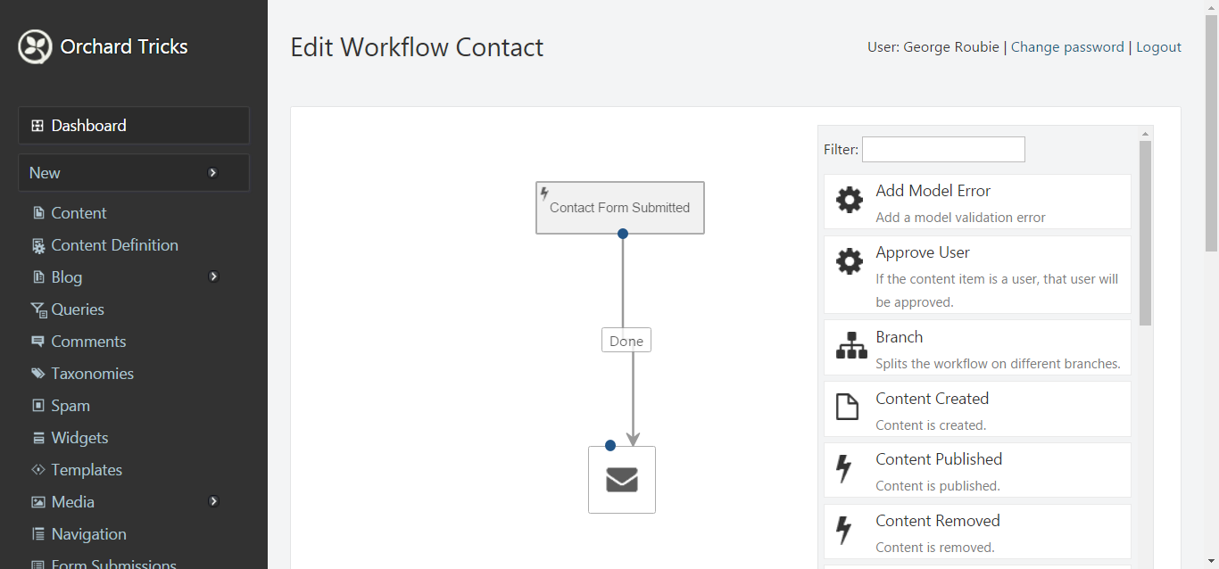1219x569 pixels.
Task: Click the lightning icon on Contact Form Submitted
Action: click(x=544, y=193)
